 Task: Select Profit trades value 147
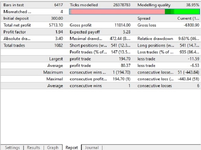(x=121, y=52)
